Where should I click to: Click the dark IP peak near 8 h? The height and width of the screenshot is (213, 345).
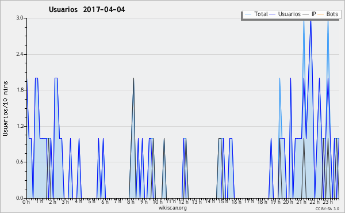coord(133,78)
